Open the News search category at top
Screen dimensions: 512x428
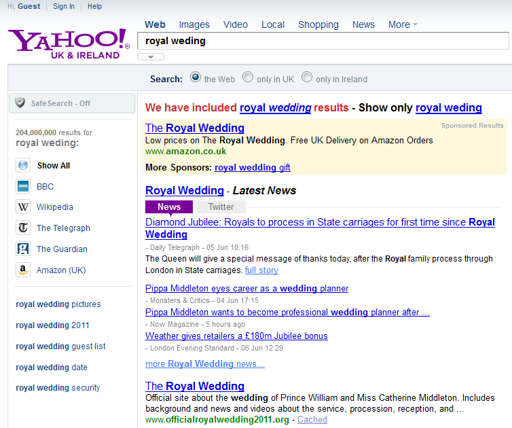click(363, 24)
